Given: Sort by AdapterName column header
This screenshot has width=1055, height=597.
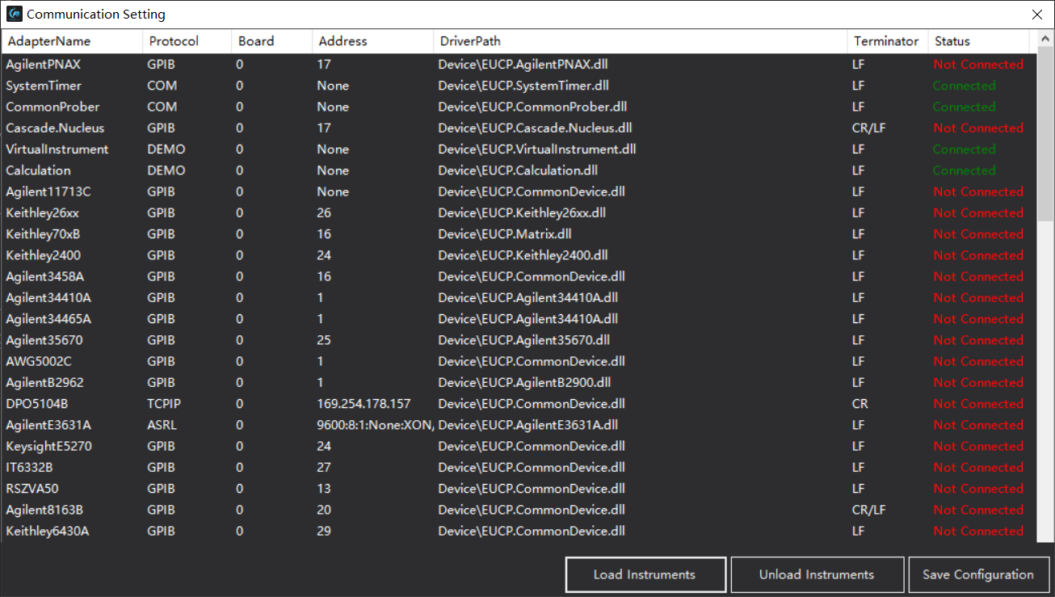Looking at the screenshot, I should point(48,41).
